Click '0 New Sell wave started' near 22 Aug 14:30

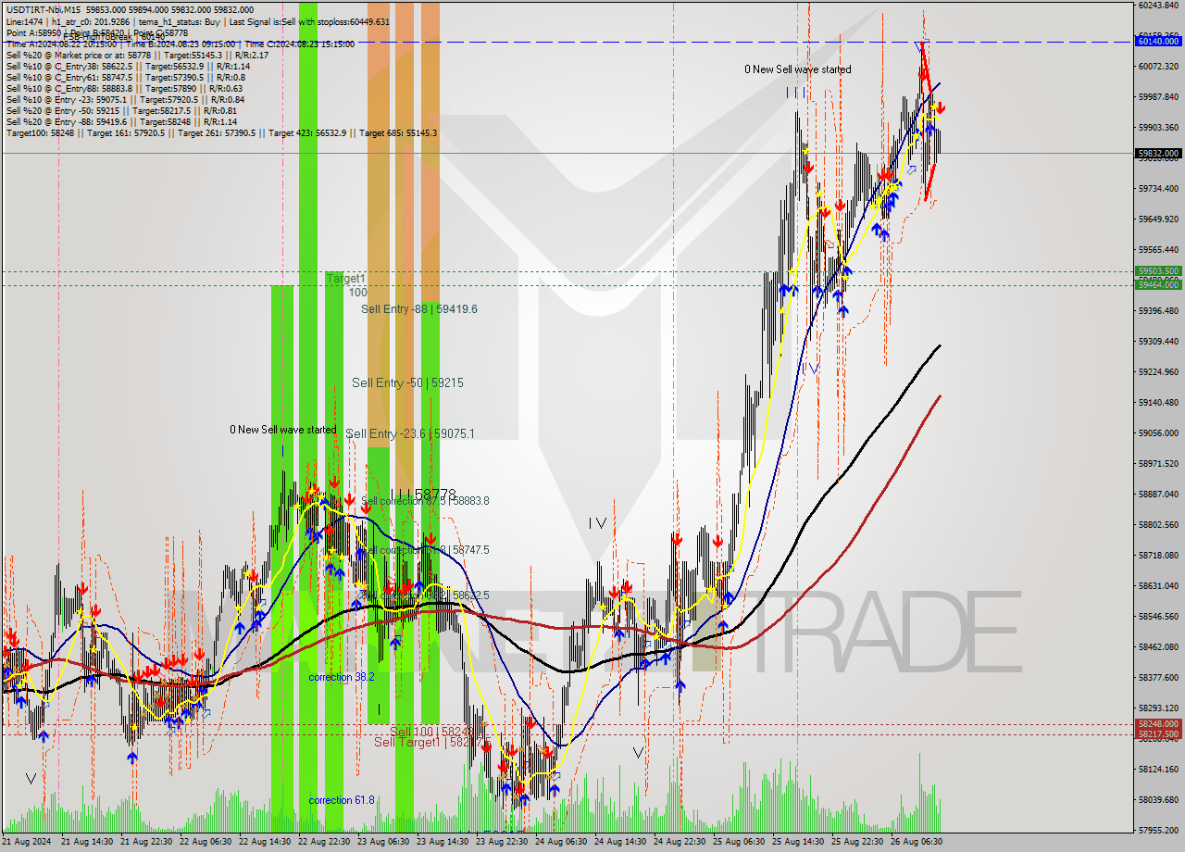pos(283,430)
